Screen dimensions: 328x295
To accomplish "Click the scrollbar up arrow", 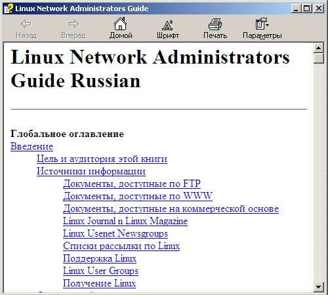I will coord(318,48).
